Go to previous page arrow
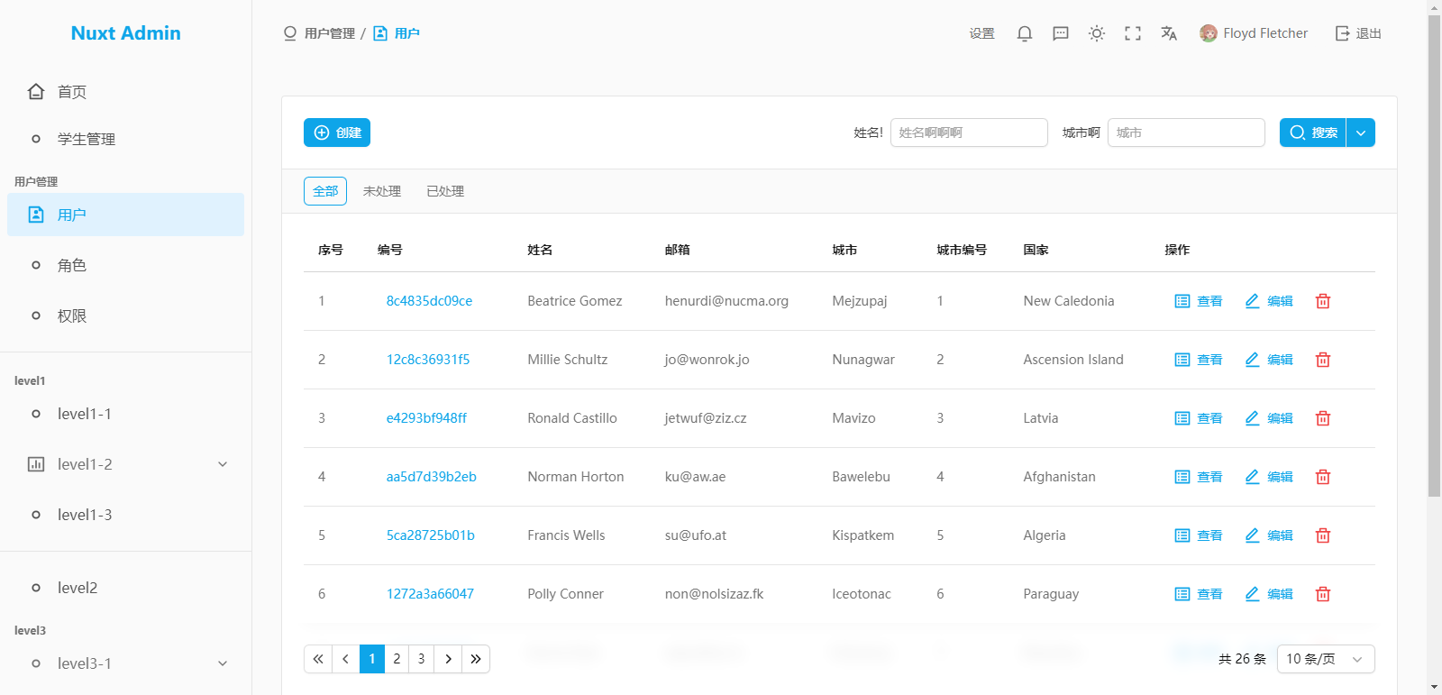1442x695 pixels. (345, 659)
